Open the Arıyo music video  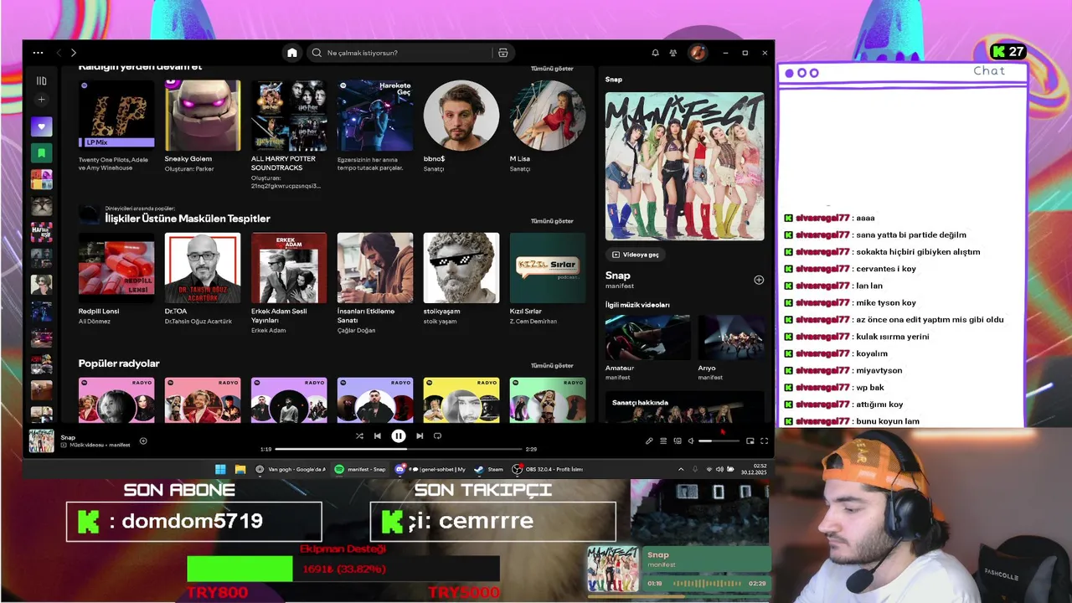(730, 347)
